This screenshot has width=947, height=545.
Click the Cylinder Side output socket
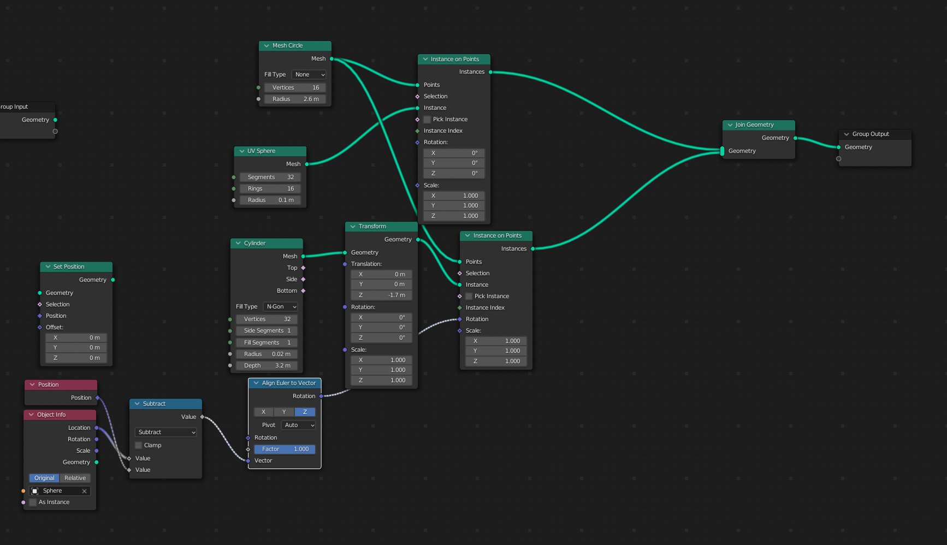303,280
